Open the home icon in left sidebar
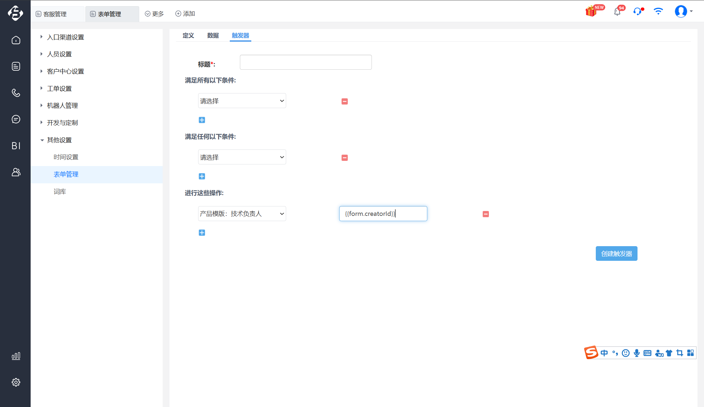 coord(16,40)
